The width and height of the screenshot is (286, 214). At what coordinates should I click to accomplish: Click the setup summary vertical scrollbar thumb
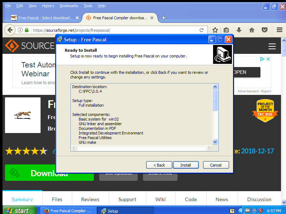tap(215, 100)
